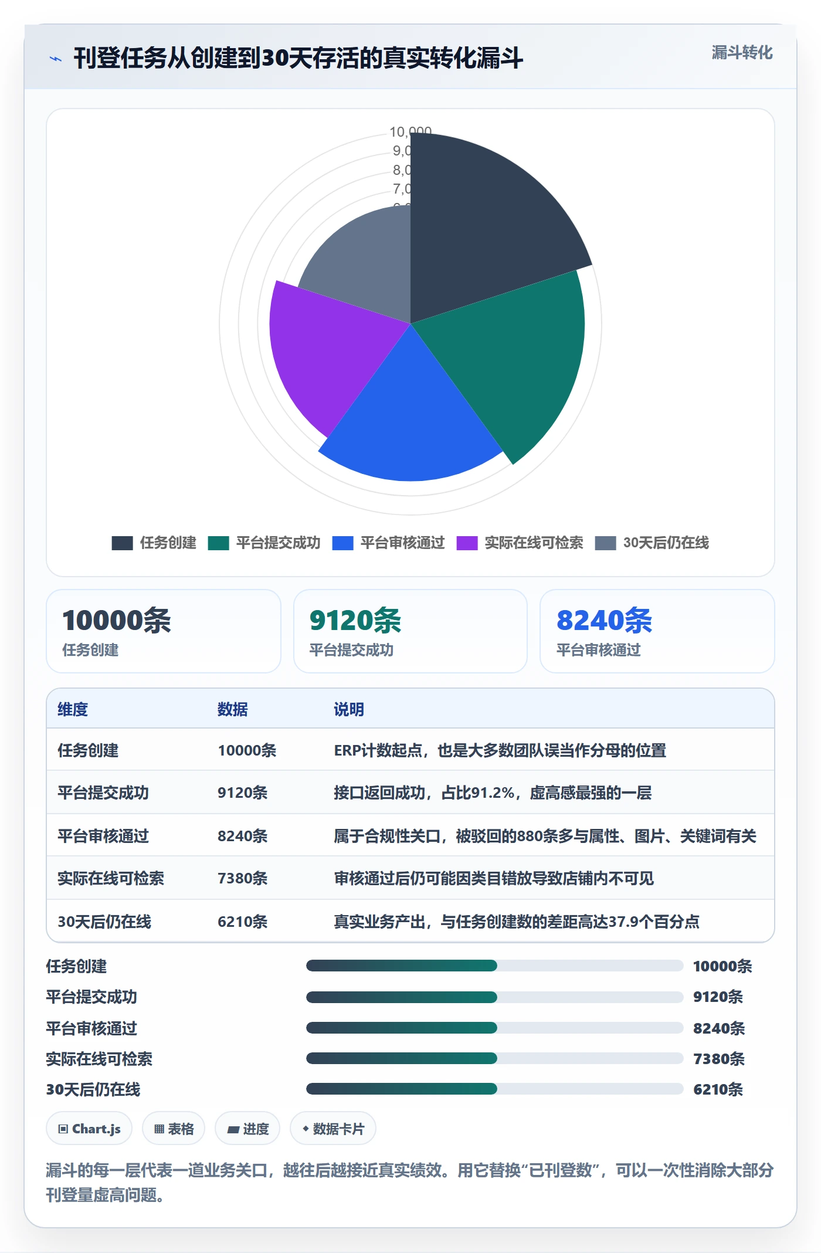The height and width of the screenshot is (1253, 821).
Task: Click the 数据 column header
Action: tap(233, 709)
